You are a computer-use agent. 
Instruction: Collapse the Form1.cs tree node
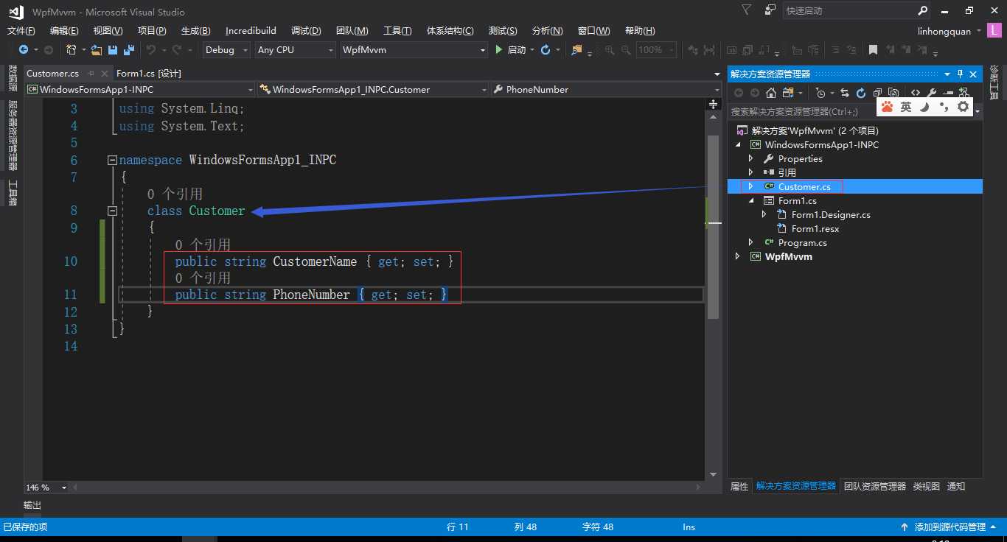(751, 200)
